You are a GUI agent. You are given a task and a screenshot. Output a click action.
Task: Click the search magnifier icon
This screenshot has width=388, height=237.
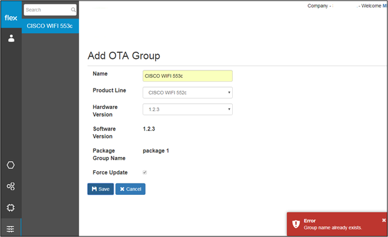click(73, 10)
